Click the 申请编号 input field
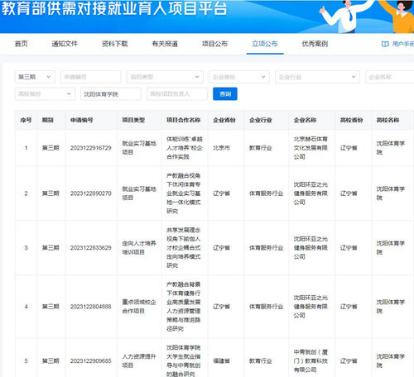The width and height of the screenshot is (414, 377). [x=90, y=77]
